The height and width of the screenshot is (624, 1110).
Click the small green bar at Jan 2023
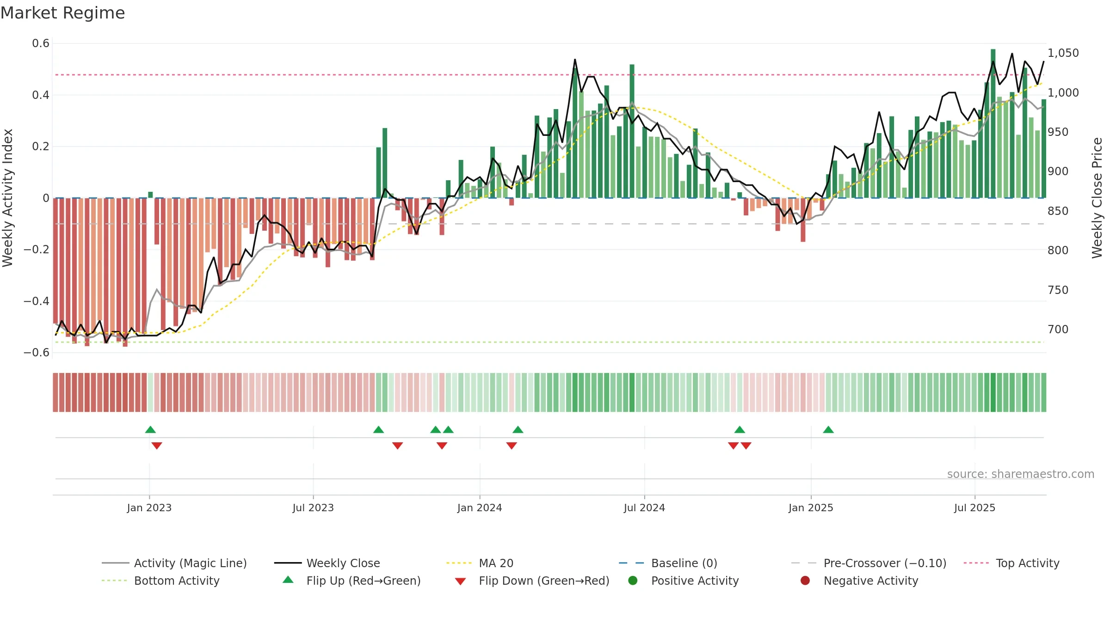(150, 195)
